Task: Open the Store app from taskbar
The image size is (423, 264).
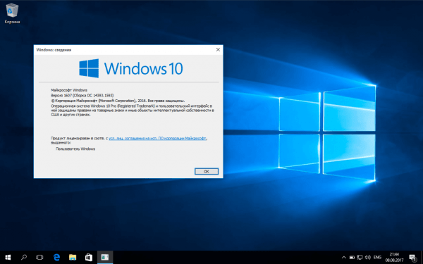Action: [x=89, y=257]
